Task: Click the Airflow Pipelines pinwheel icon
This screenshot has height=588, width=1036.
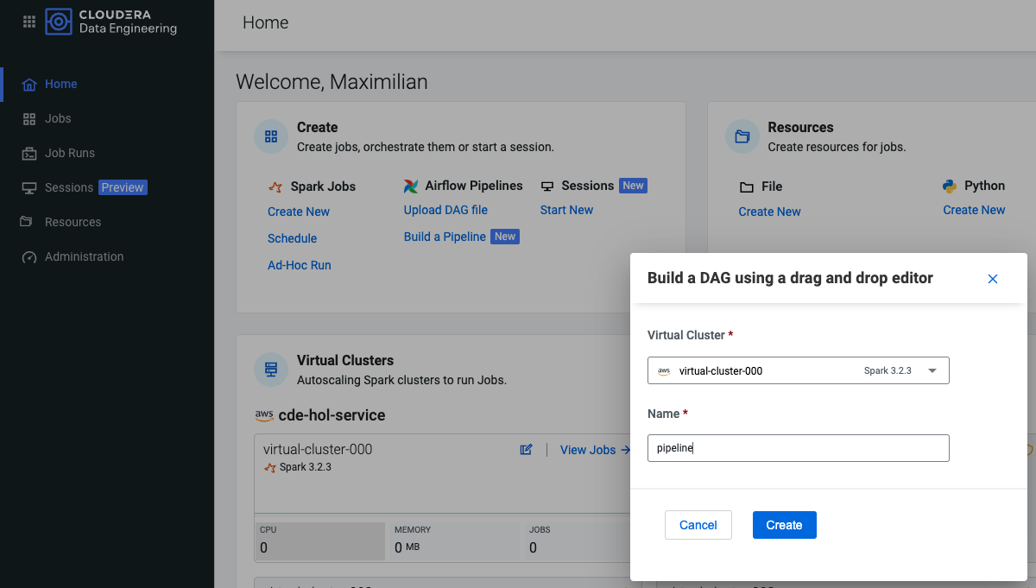Action: coord(411,187)
